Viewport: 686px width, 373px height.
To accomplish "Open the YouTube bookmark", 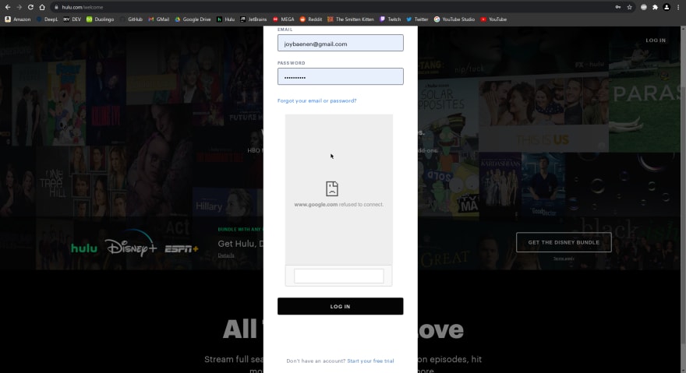I will pos(494,19).
